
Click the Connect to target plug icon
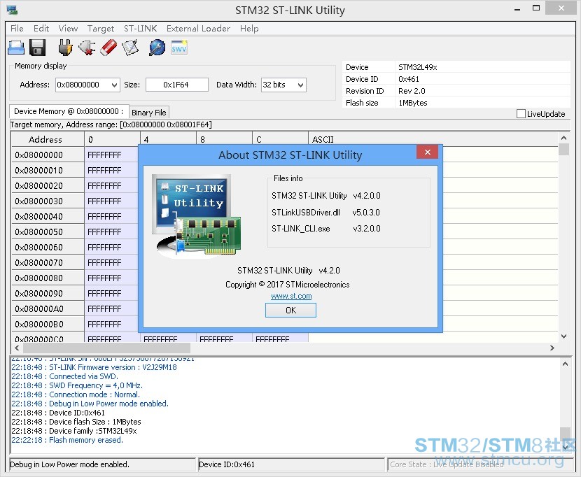point(66,48)
